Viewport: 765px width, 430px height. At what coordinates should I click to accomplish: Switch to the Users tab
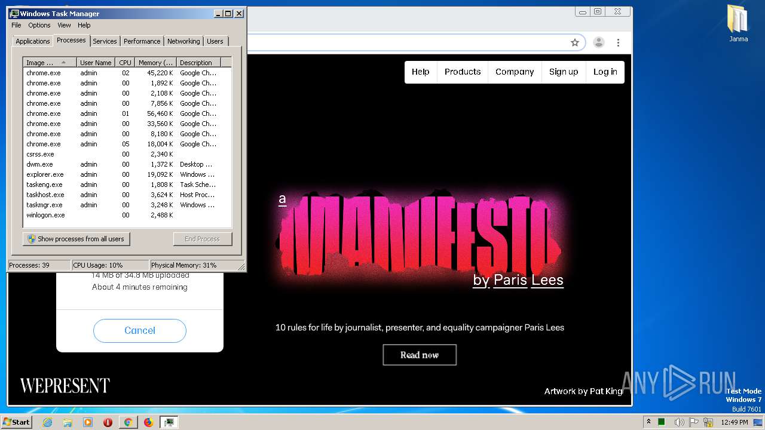point(215,41)
